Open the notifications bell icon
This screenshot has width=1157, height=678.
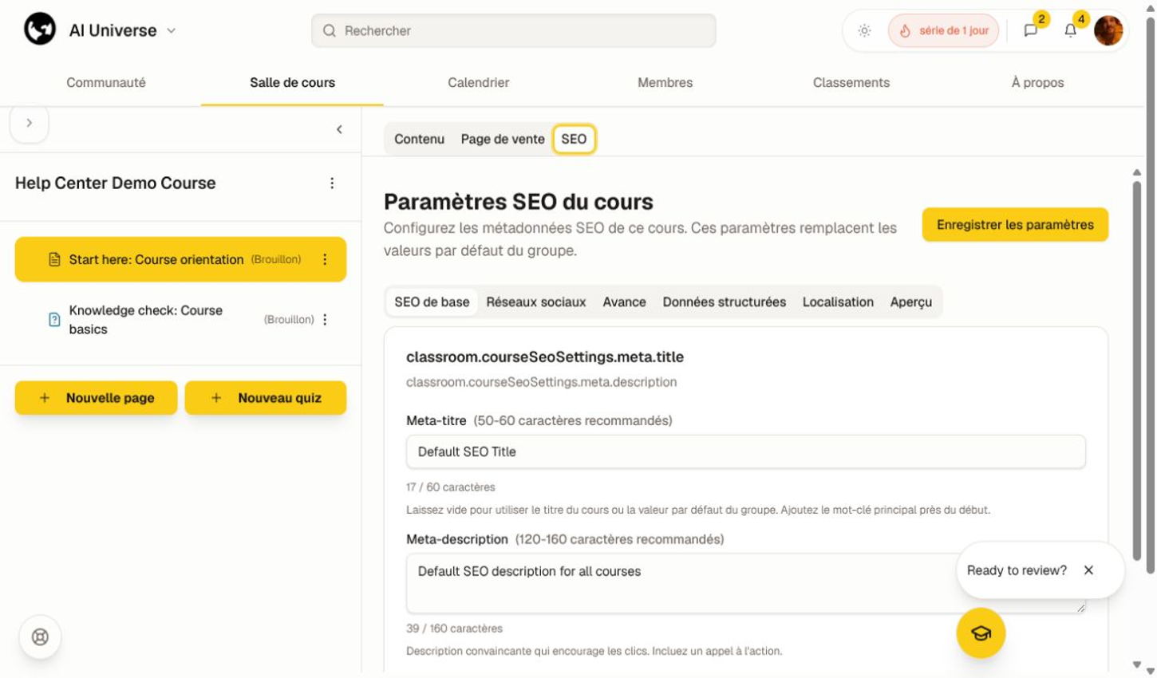click(x=1070, y=30)
